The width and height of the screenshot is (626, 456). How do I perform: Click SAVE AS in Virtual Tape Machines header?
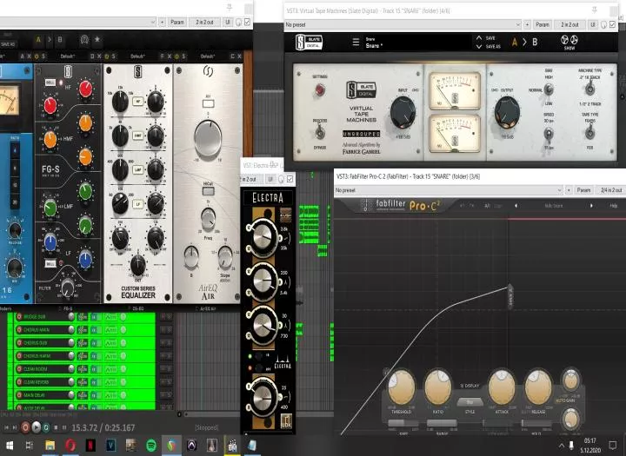click(493, 46)
